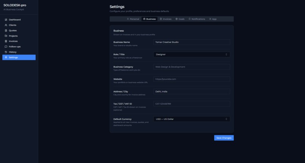Screen dimensions: 305x163
Task: Click the History clock icon
Action: [x=6, y=52]
